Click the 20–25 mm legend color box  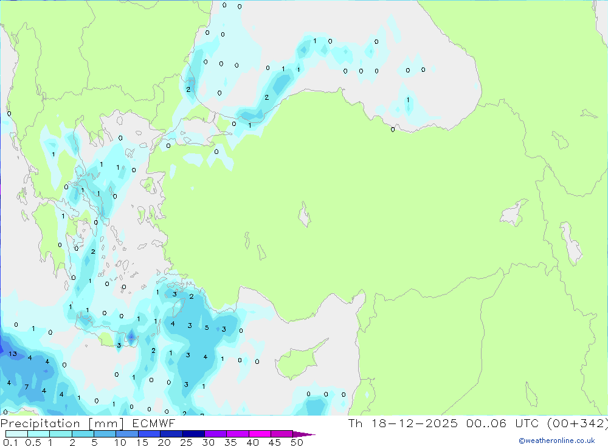(171, 434)
